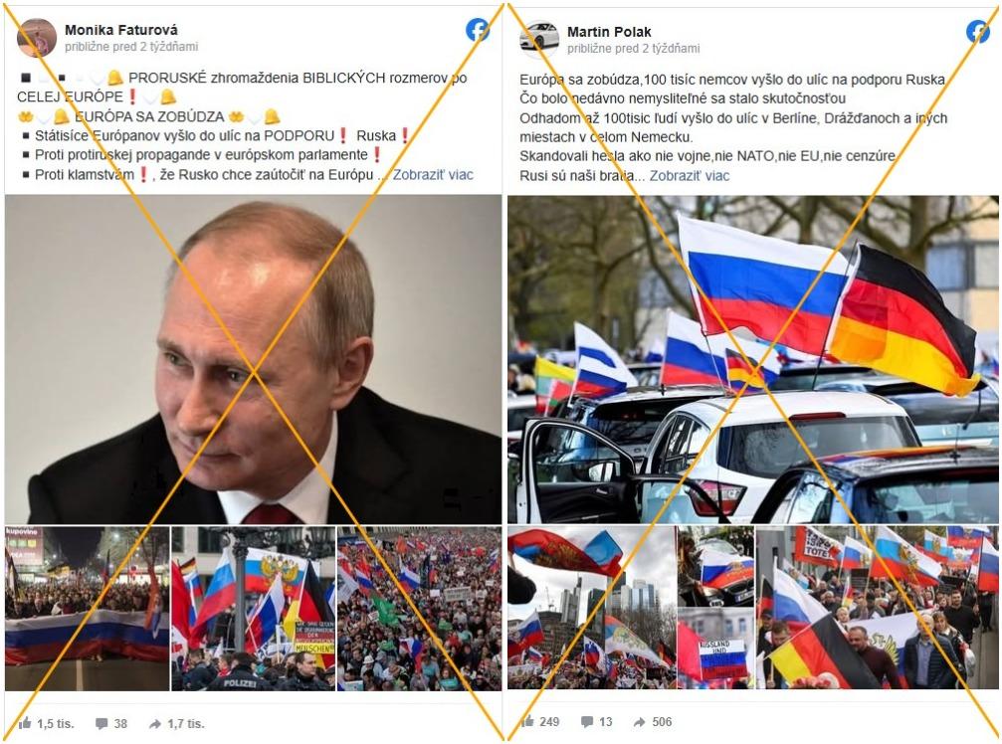Click Facebook logo on Martin Polak's post
The image size is (1002, 744).
977,31
